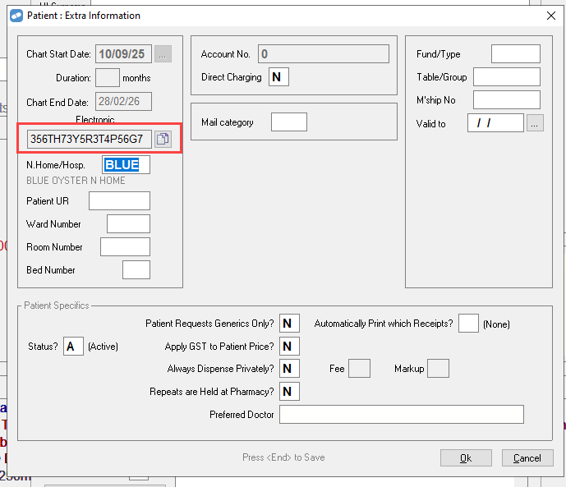This screenshot has width=566, height=487.
Task: Click the Cancel button
Action: [527, 458]
